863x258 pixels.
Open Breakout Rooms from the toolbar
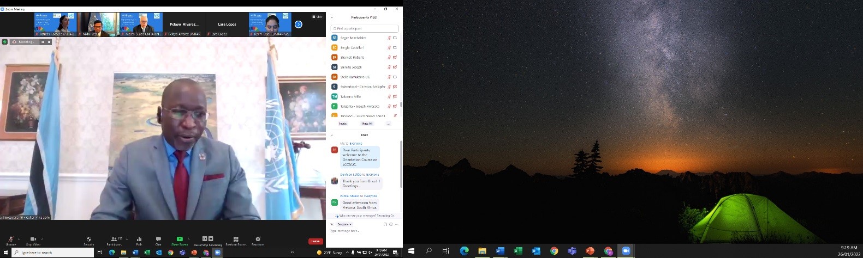coord(236,240)
